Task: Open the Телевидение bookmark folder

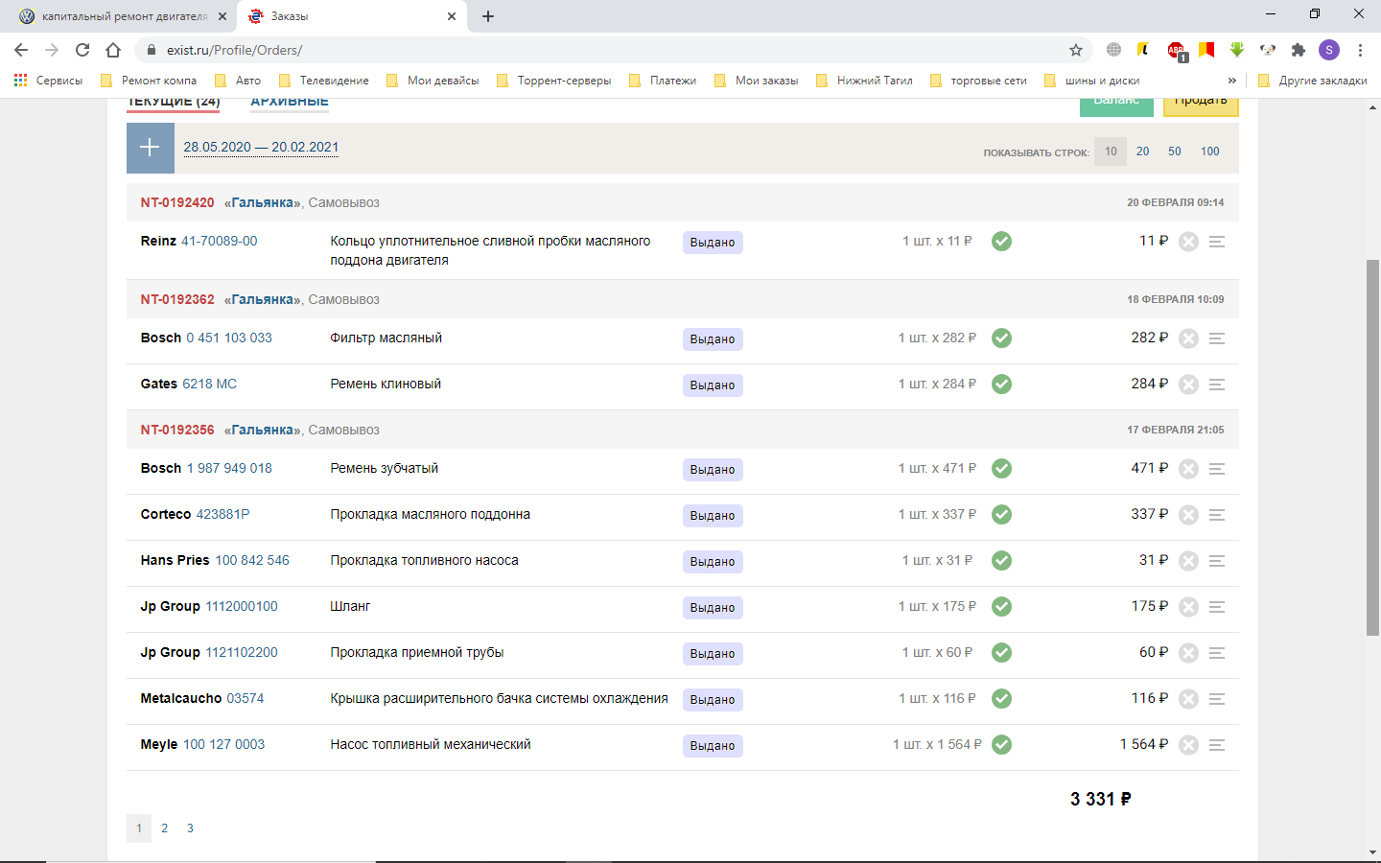Action: tap(323, 81)
